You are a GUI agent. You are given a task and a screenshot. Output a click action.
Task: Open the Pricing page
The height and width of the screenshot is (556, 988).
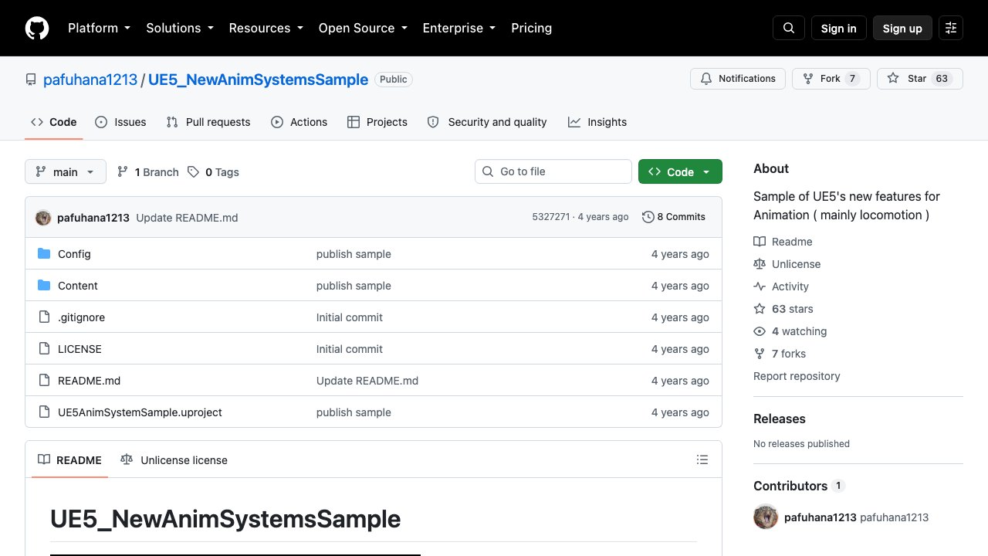[x=532, y=28]
